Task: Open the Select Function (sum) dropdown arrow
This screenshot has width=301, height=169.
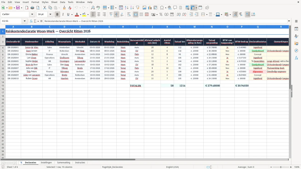Action: [x=38, y=21]
